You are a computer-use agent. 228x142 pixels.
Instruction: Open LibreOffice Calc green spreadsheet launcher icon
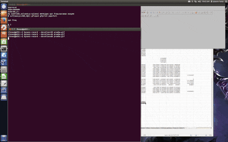pyautogui.click(x=4, y=76)
